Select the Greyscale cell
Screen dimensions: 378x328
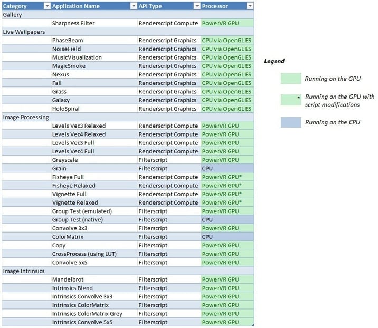94,160
